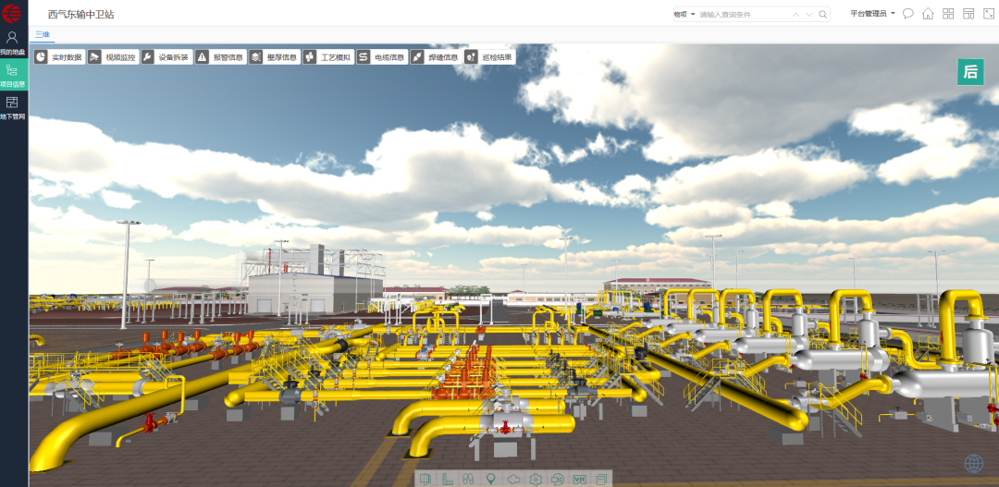This screenshot has height=487, width=999.
Task: Switch to 地下管网 in left sidebar
Action: pyautogui.click(x=14, y=107)
